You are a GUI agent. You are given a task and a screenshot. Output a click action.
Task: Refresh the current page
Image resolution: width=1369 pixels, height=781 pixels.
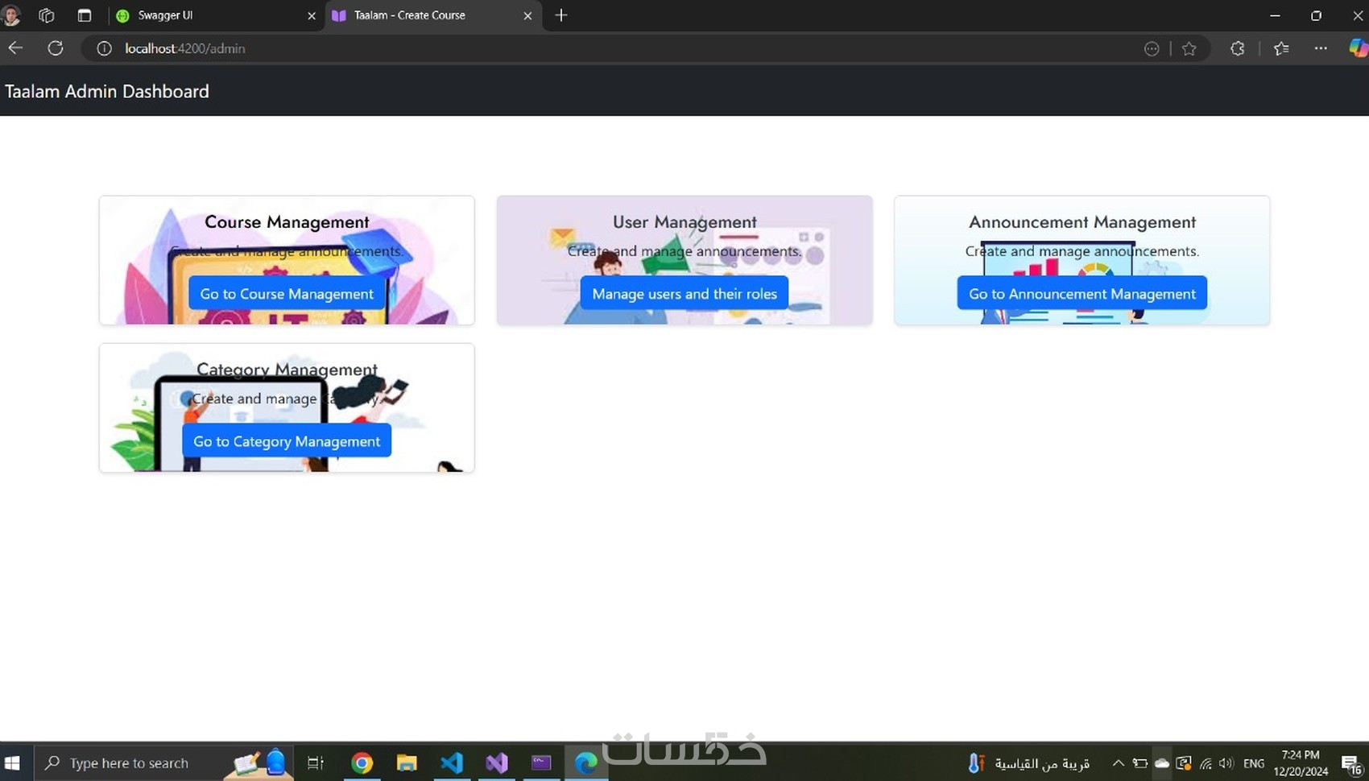pyautogui.click(x=56, y=48)
